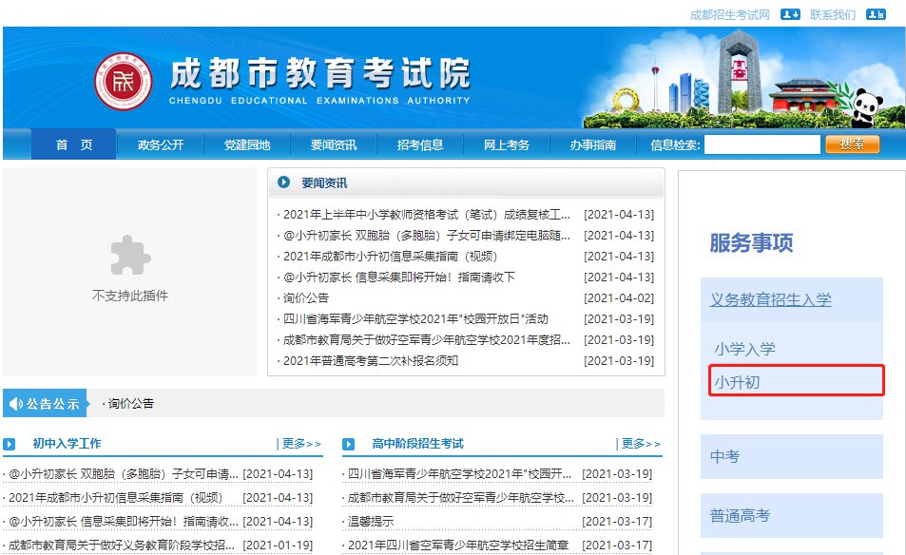
Task: Click into the 信息检索 search field
Action: pos(761,144)
